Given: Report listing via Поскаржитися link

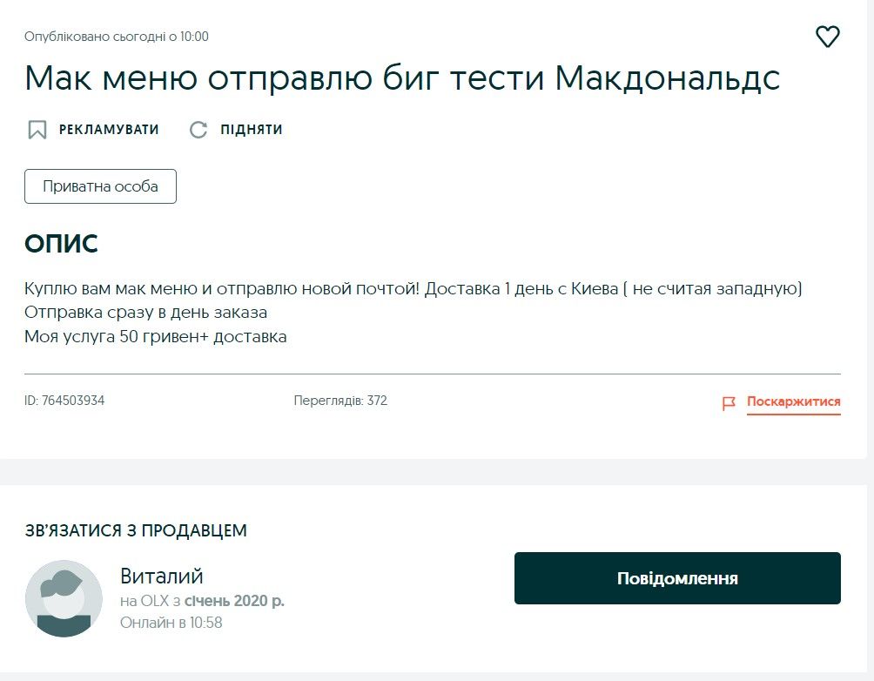Looking at the screenshot, I should 793,402.
